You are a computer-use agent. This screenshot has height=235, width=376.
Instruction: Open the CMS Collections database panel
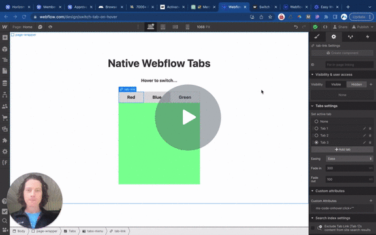(5, 83)
